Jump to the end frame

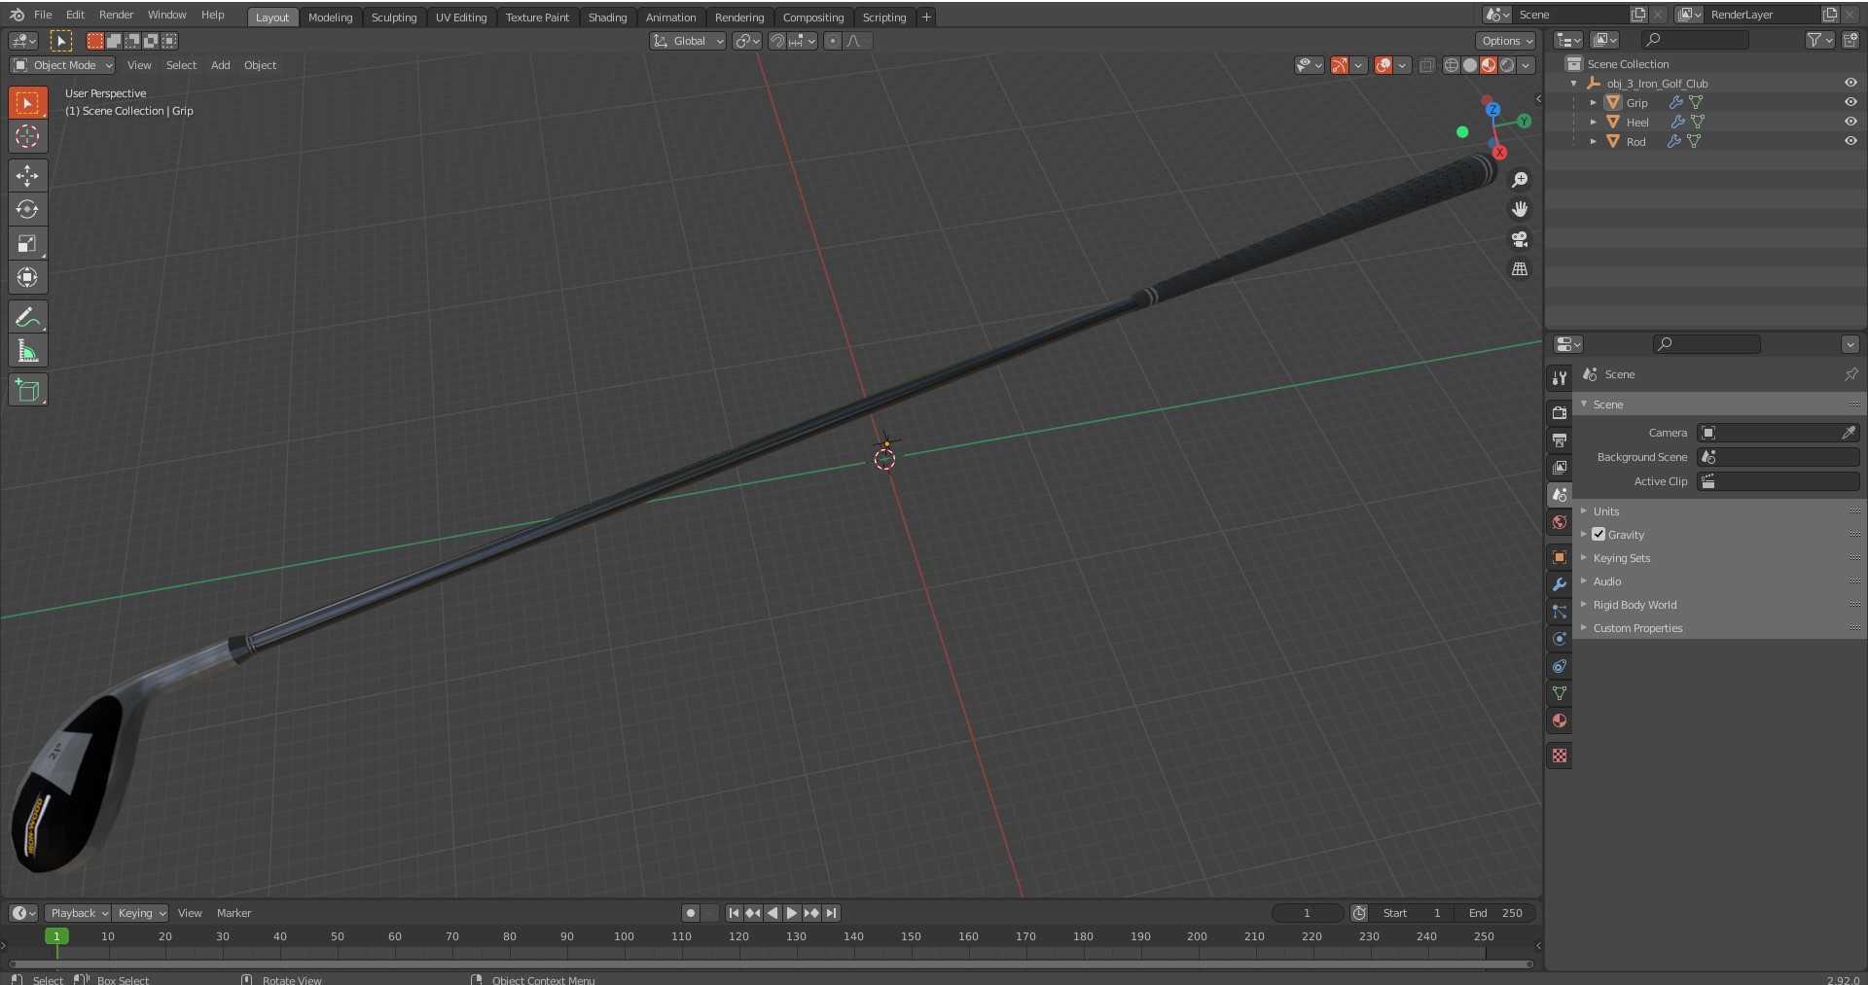[831, 913]
